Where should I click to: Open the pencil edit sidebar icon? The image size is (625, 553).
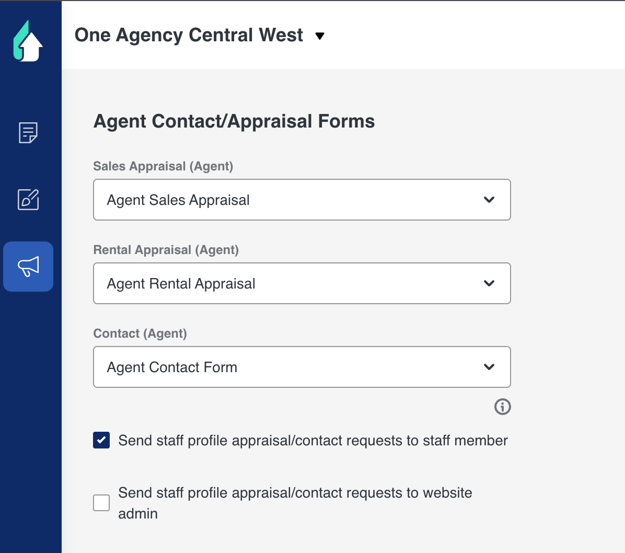tap(28, 200)
